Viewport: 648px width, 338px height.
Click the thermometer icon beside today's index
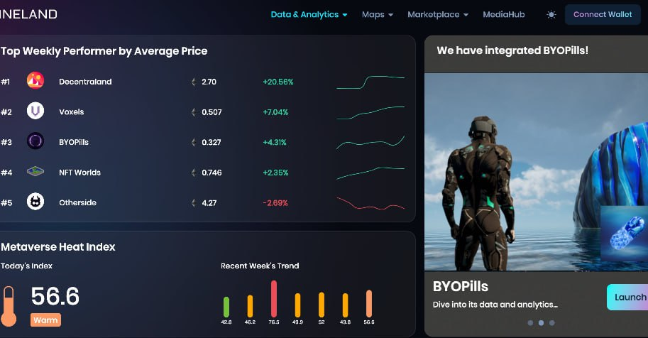(x=9, y=305)
